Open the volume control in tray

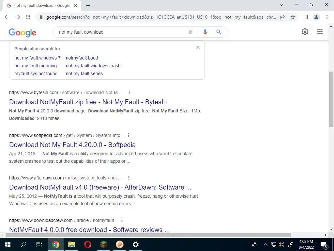tap(281, 244)
